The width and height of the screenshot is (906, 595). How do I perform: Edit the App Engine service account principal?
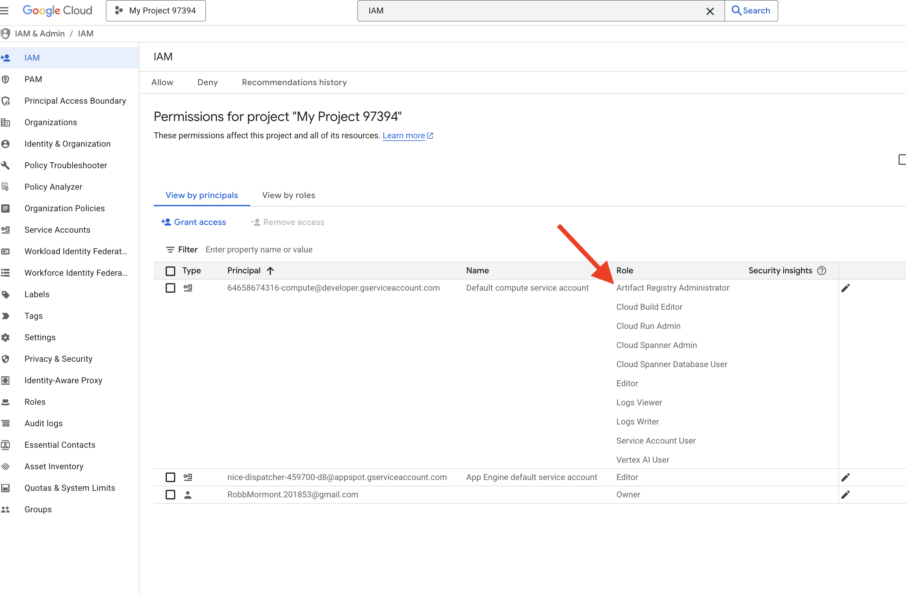pos(846,478)
